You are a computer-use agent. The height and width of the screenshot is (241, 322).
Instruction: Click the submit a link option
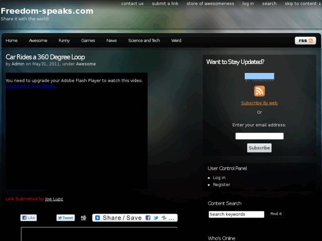click(165, 4)
